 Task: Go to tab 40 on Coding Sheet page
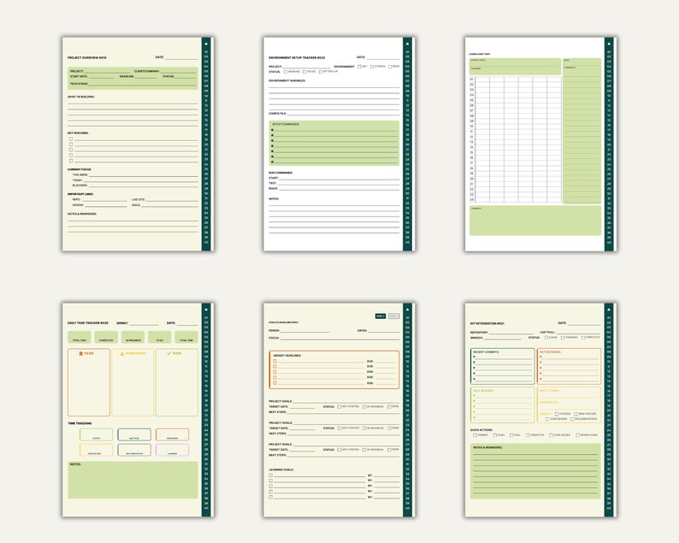609,243
